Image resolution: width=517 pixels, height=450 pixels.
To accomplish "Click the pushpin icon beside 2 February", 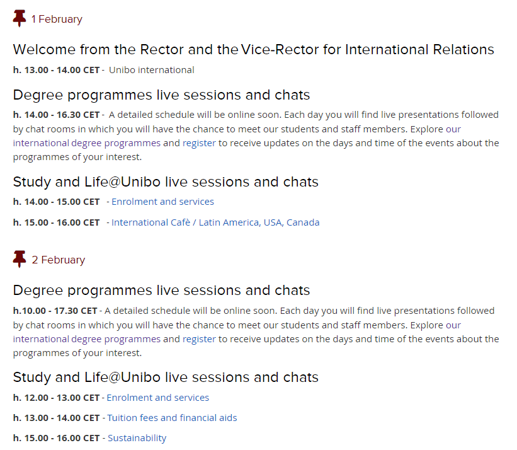I will click(20, 259).
